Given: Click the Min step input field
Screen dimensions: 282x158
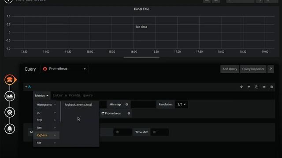Looking at the screenshot, I should pos(143,104).
